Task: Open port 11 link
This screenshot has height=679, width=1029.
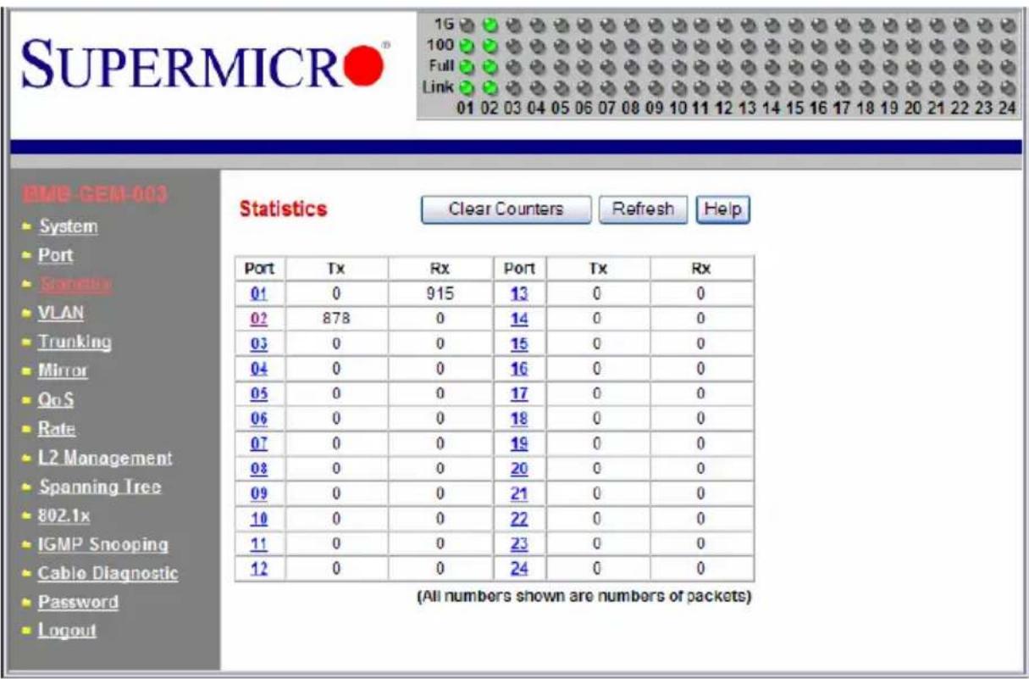Action: (x=260, y=543)
